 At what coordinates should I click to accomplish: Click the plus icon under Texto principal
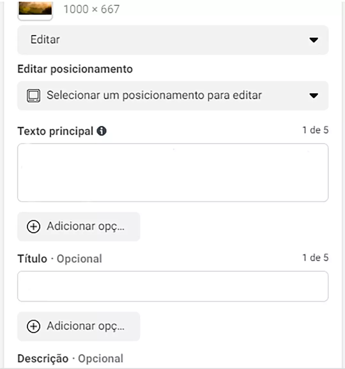point(34,227)
